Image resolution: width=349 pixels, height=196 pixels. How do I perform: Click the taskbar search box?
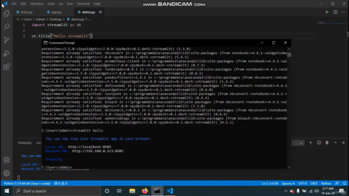57,191
